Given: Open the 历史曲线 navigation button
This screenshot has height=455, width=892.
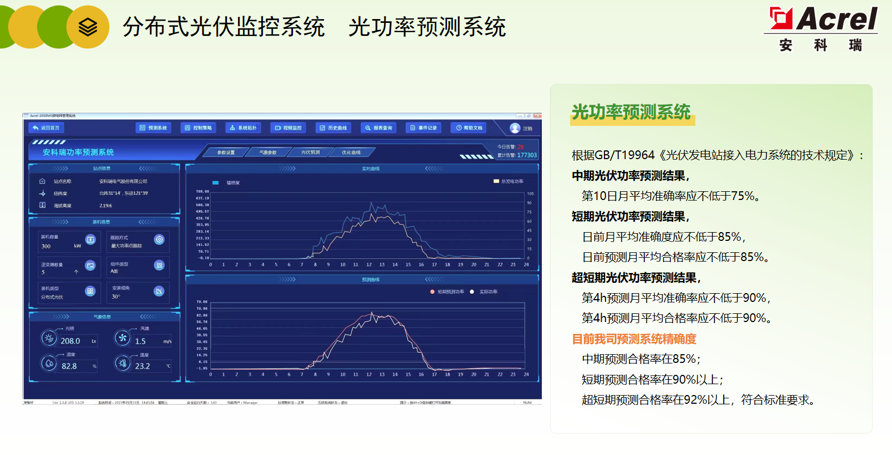Looking at the screenshot, I should pos(333,128).
